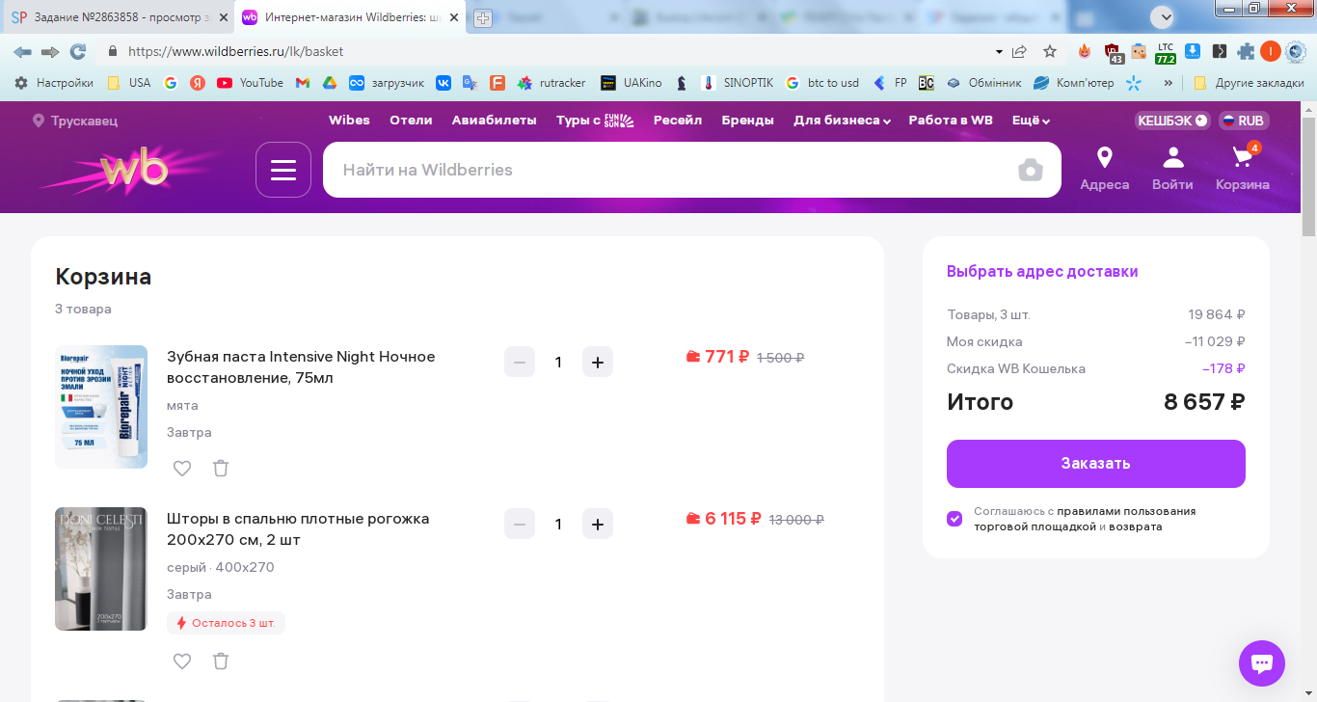Image resolution: width=1317 pixels, height=702 pixels.
Task: Increase curtains quantity with plus
Action: (598, 525)
